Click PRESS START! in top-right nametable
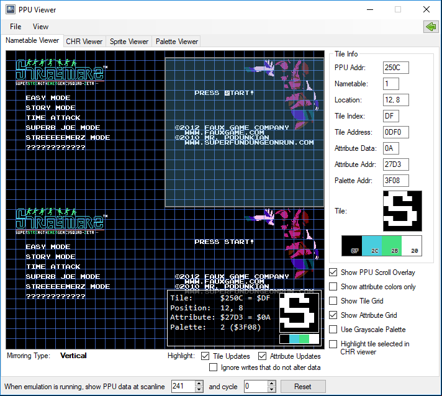The image size is (442, 396). pyautogui.click(x=224, y=93)
